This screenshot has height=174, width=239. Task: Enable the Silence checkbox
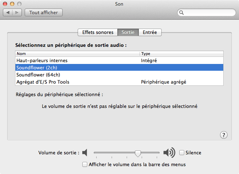pyautogui.click(x=182, y=153)
